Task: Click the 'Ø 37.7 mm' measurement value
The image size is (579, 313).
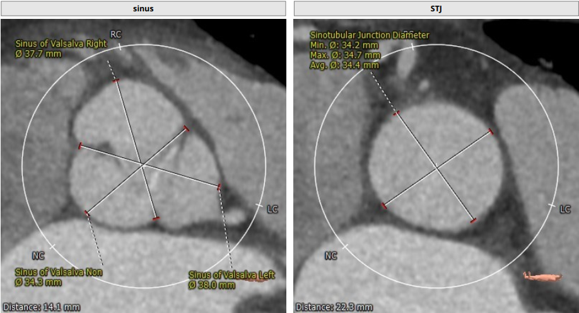Action: point(38,54)
